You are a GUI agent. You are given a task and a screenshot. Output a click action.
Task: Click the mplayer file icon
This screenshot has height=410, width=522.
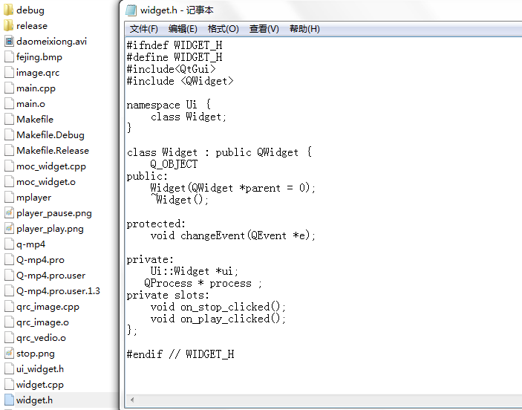pos(10,198)
